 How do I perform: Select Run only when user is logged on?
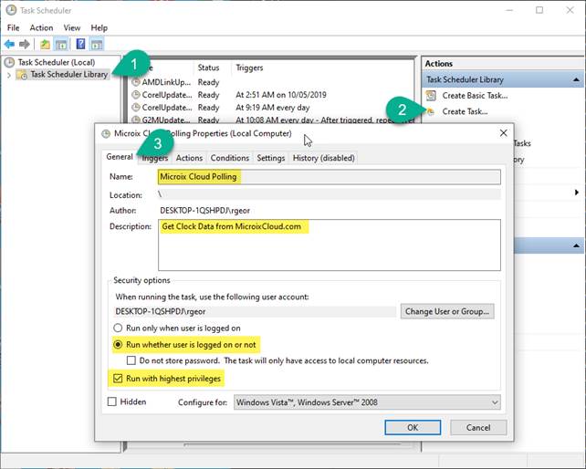tap(119, 328)
